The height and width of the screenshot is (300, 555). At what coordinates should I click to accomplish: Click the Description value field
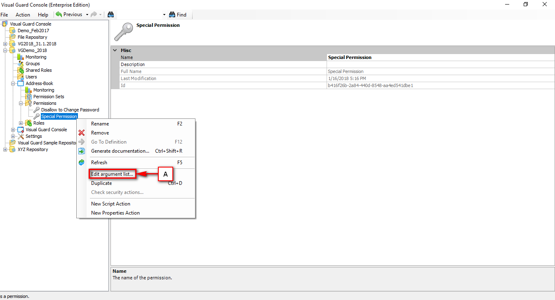pyautogui.click(x=440, y=64)
